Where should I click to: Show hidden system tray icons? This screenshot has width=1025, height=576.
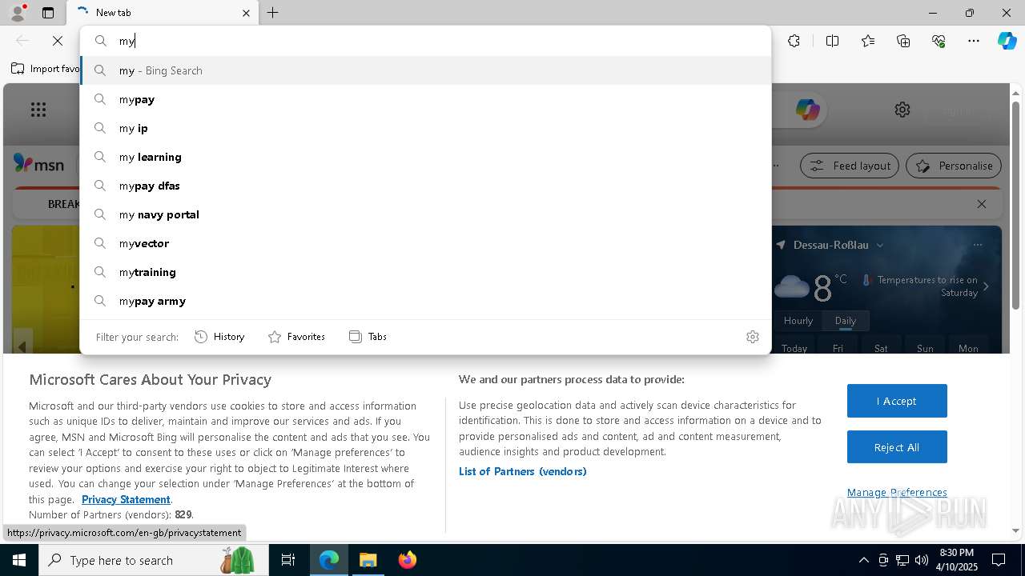click(863, 560)
